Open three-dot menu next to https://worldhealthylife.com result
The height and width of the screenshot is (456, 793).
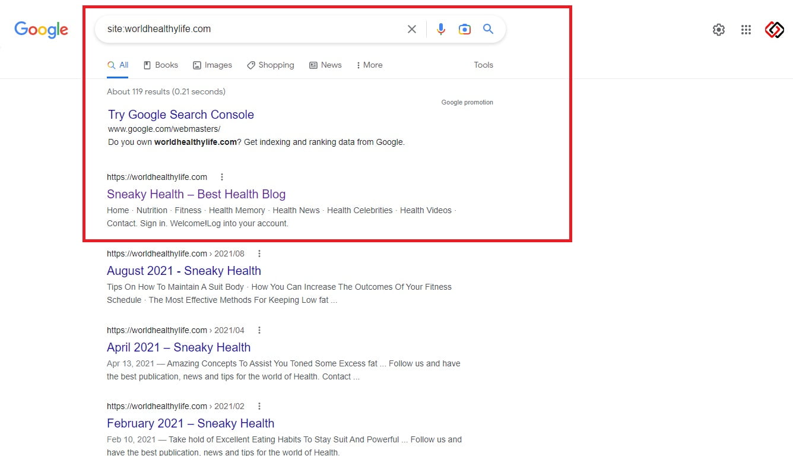point(222,177)
